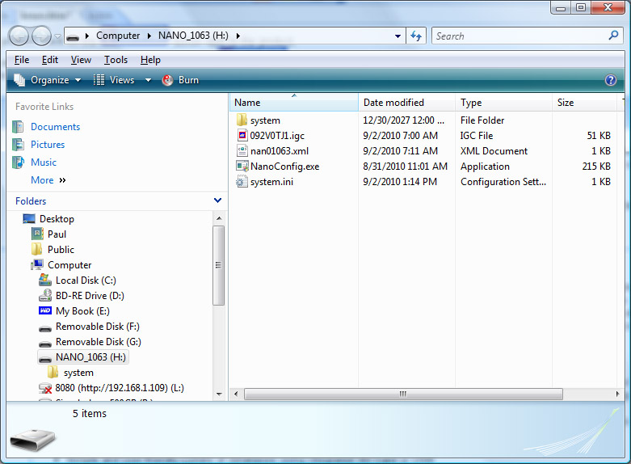Select the file name nan01063.xml
This screenshot has height=464, width=631.
coord(280,151)
